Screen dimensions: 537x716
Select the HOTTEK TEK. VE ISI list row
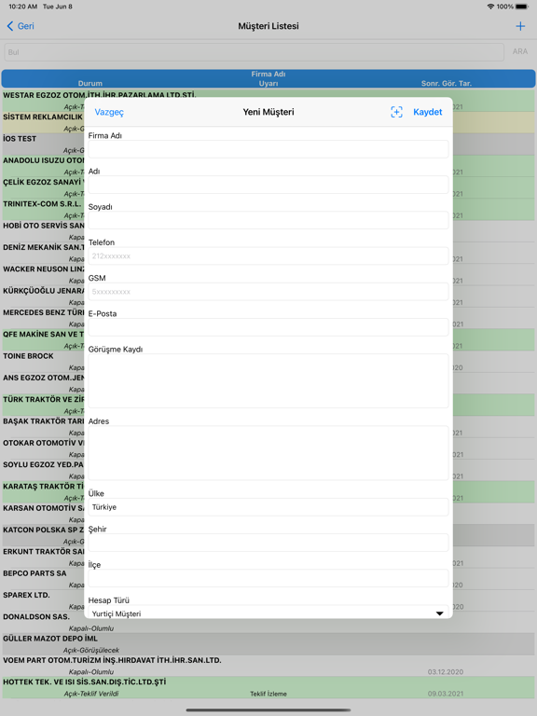tap(268, 687)
